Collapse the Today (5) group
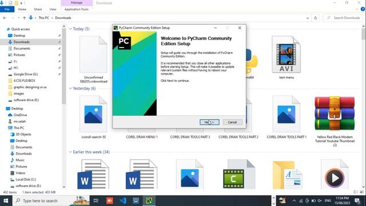The width and height of the screenshot is (366, 206). pyautogui.click(x=70, y=29)
